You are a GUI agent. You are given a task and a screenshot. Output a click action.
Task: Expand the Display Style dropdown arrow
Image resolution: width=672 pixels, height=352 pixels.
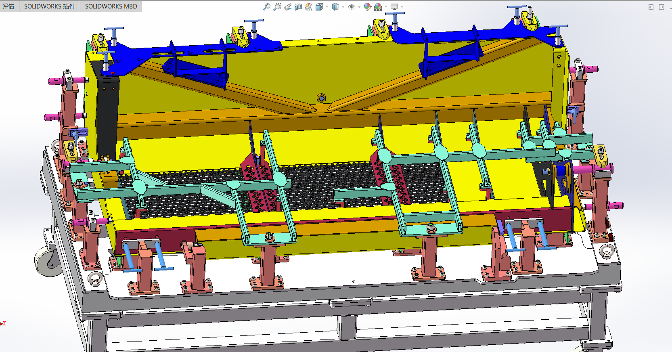343,7
